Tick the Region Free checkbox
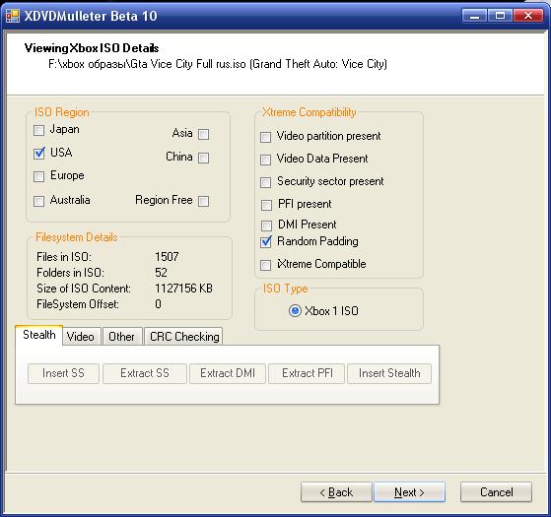Image resolution: width=551 pixels, height=517 pixels. coord(203,202)
